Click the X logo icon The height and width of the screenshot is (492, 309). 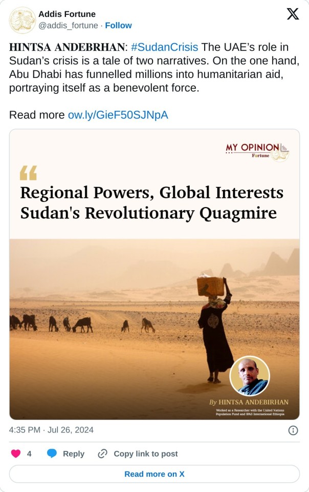click(x=293, y=14)
